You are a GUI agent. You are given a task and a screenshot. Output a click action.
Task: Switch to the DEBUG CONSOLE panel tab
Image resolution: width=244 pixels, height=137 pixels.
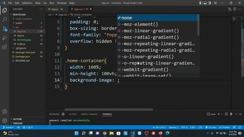pos(89,114)
